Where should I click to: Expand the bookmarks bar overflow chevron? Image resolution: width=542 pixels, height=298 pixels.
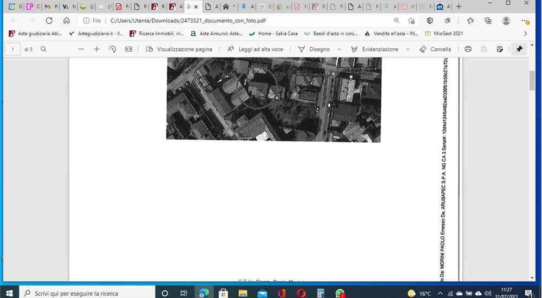(525, 34)
